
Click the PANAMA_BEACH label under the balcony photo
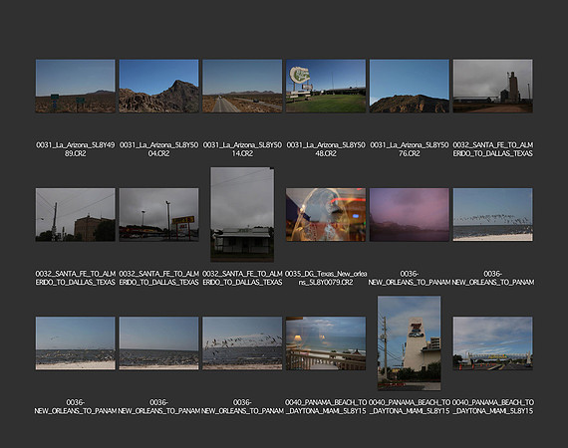(x=326, y=407)
